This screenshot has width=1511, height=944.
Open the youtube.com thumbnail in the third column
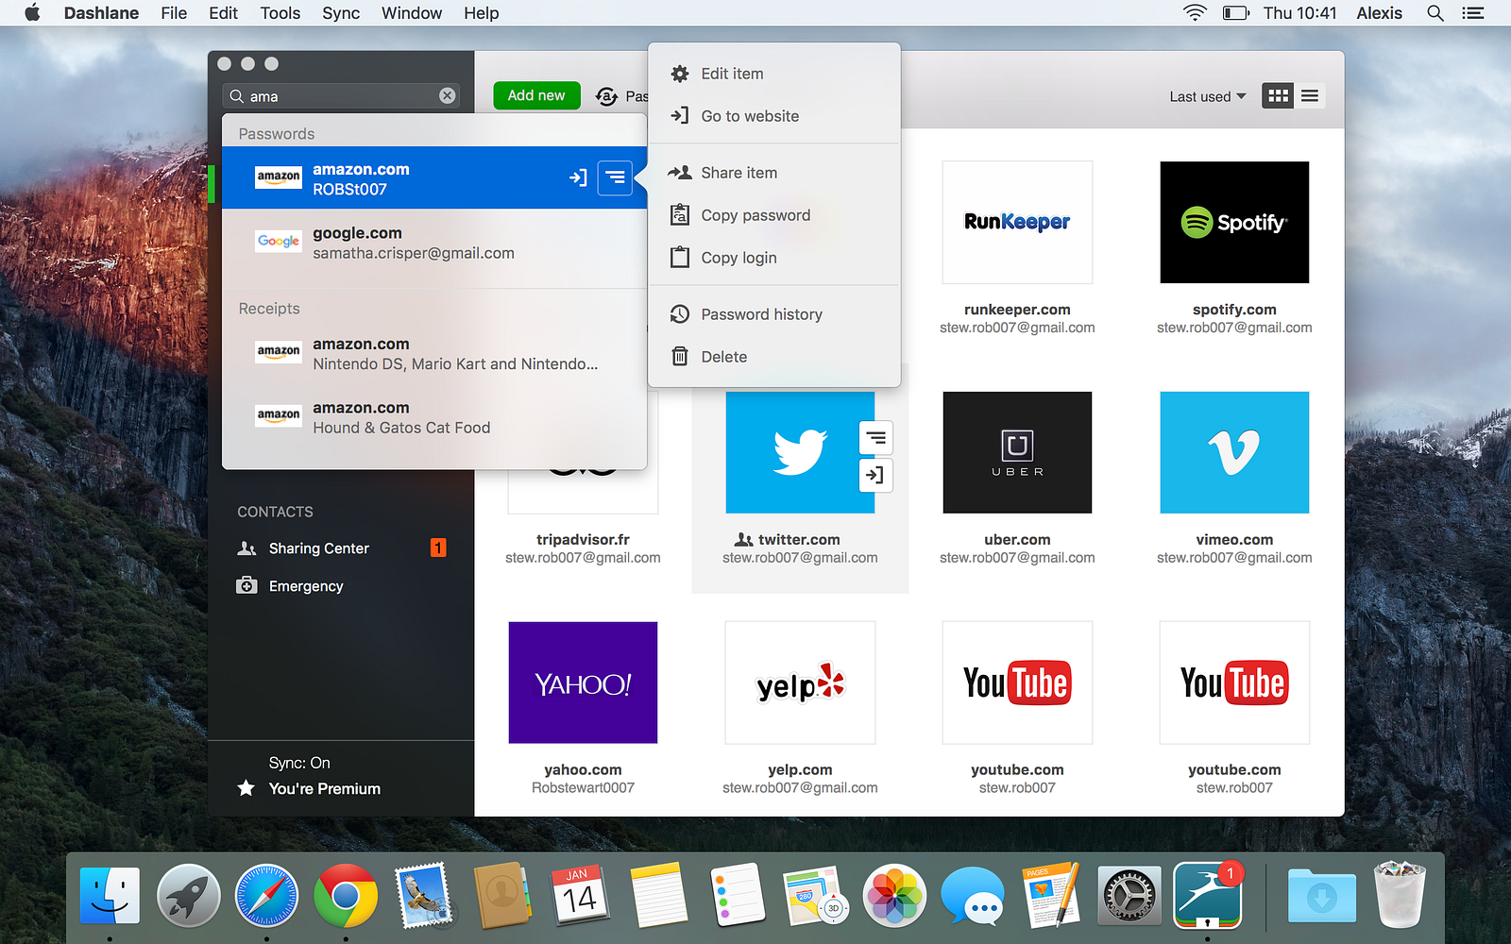pyautogui.click(x=1017, y=683)
